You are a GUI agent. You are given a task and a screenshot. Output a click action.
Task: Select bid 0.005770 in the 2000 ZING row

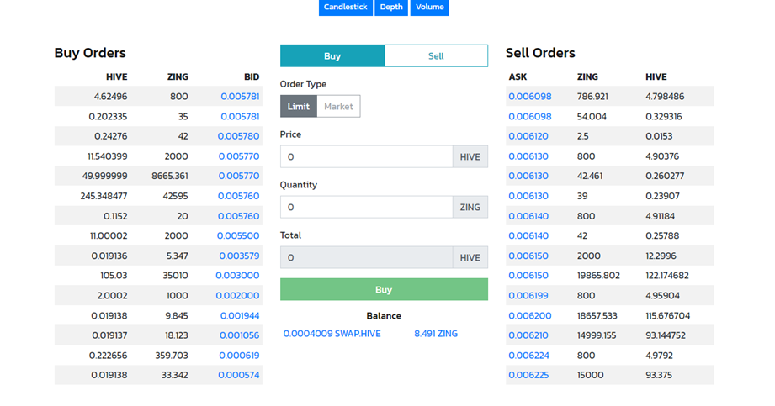[239, 156]
